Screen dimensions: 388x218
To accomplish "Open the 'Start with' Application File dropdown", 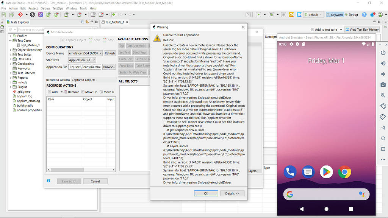I will coord(82,60).
